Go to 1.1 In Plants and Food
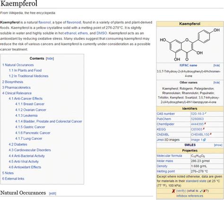Viewport: 224px width, 200px height. pos(25,70)
